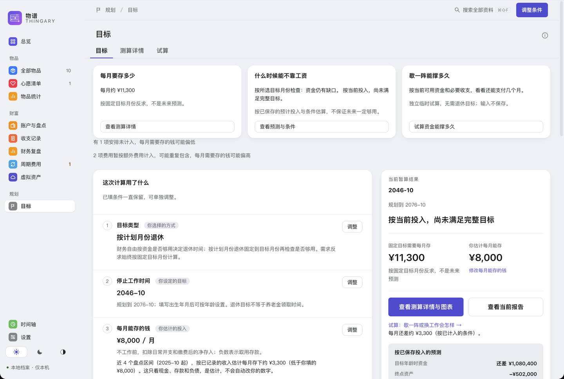Switch to dark theme moon toggle
This screenshot has height=379, width=564.
point(40,352)
